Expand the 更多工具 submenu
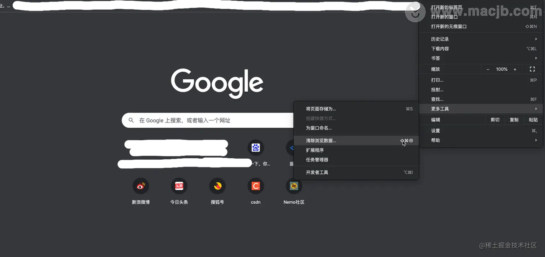545x257 pixels. pyautogui.click(x=481, y=109)
